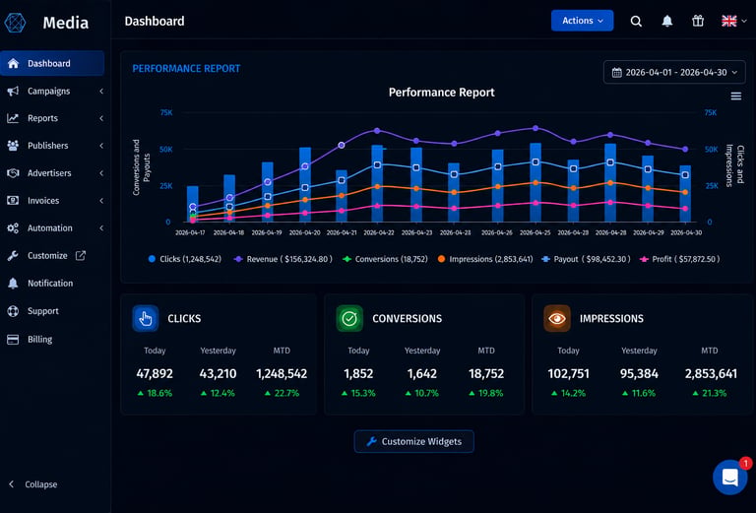
Task: Click the Reports chart icon
Action: coord(13,118)
